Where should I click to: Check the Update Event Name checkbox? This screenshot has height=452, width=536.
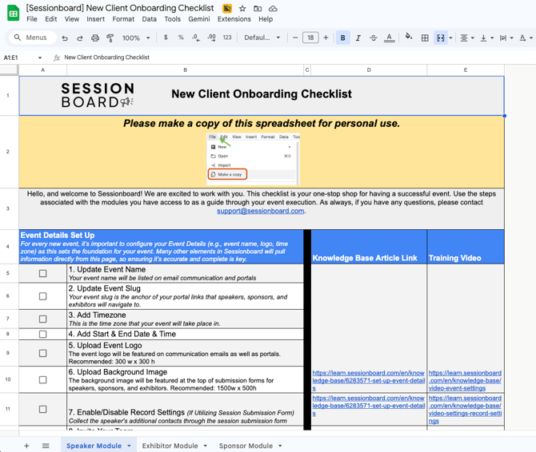pyautogui.click(x=43, y=273)
